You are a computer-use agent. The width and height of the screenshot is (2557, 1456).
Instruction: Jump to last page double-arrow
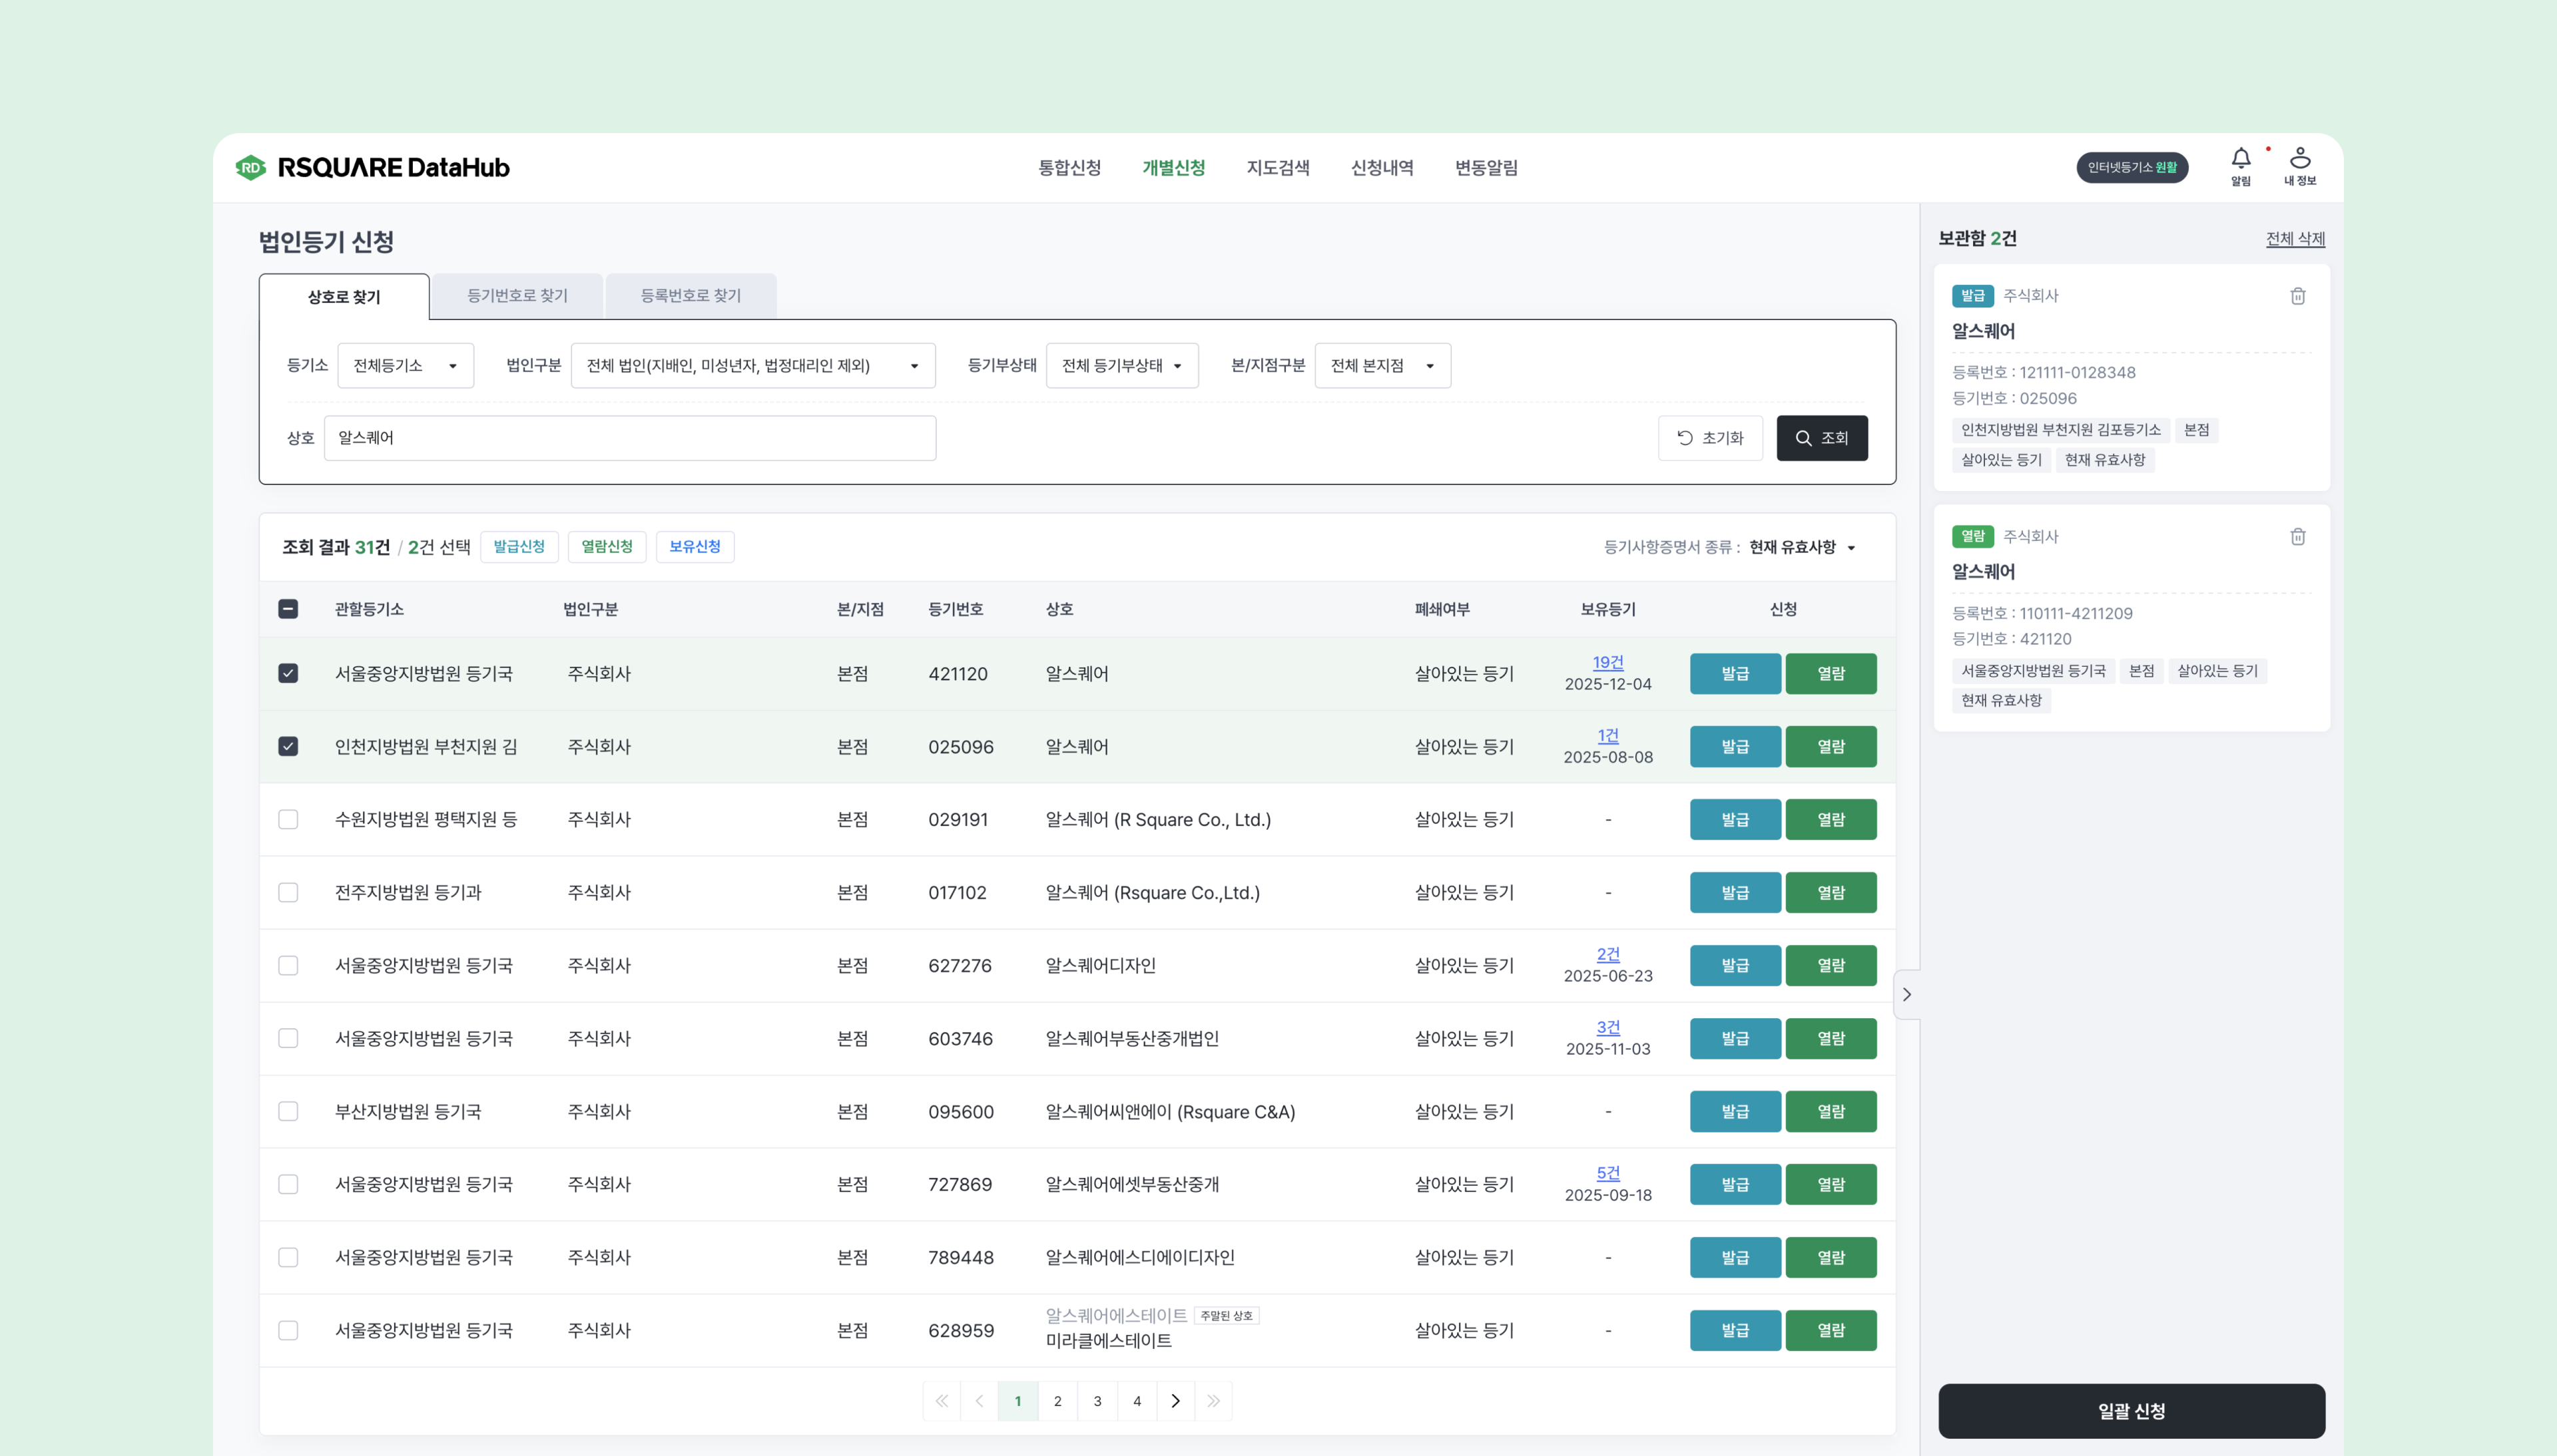pos(1213,1401)
